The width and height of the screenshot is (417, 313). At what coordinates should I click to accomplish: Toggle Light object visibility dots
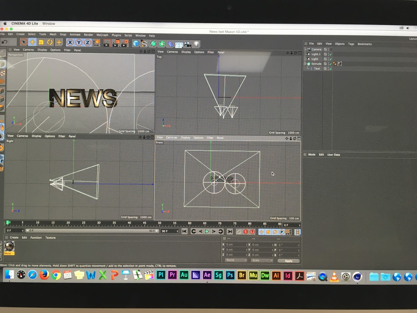point(328,59)
